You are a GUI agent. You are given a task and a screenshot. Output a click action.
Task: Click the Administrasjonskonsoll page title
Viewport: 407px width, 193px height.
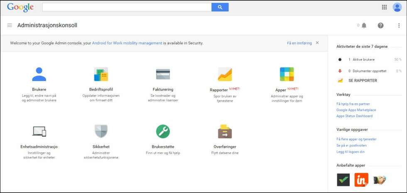point(47,25)
